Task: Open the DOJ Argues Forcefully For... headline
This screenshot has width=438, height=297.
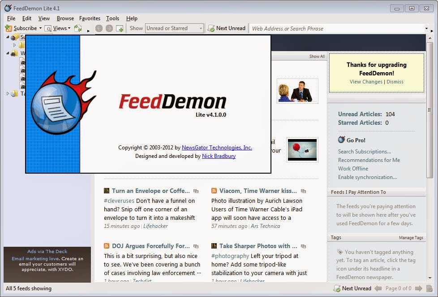Action: [x=151, y=246]
